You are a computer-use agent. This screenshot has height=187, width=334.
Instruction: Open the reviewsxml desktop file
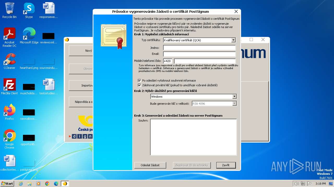(x=49, y=38)
